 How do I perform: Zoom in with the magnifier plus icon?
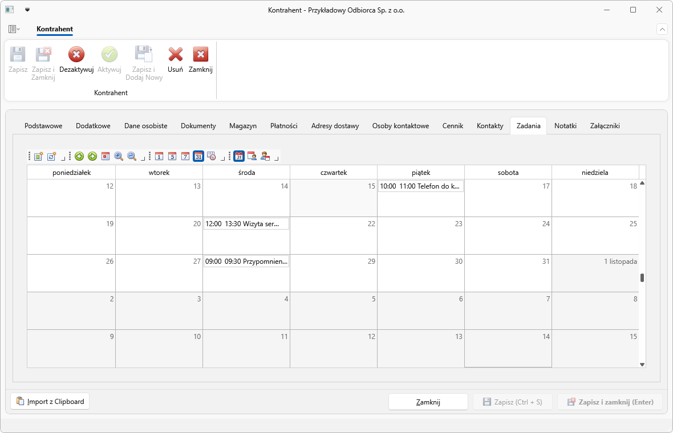click(119, 157)
